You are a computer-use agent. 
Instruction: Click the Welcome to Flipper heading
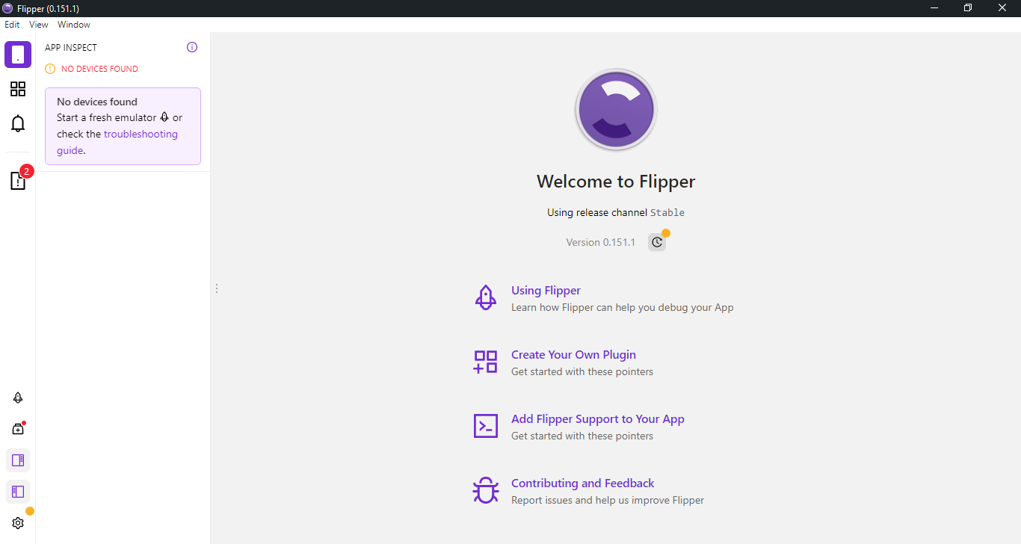pyautogui.click(x=616, y=182)
